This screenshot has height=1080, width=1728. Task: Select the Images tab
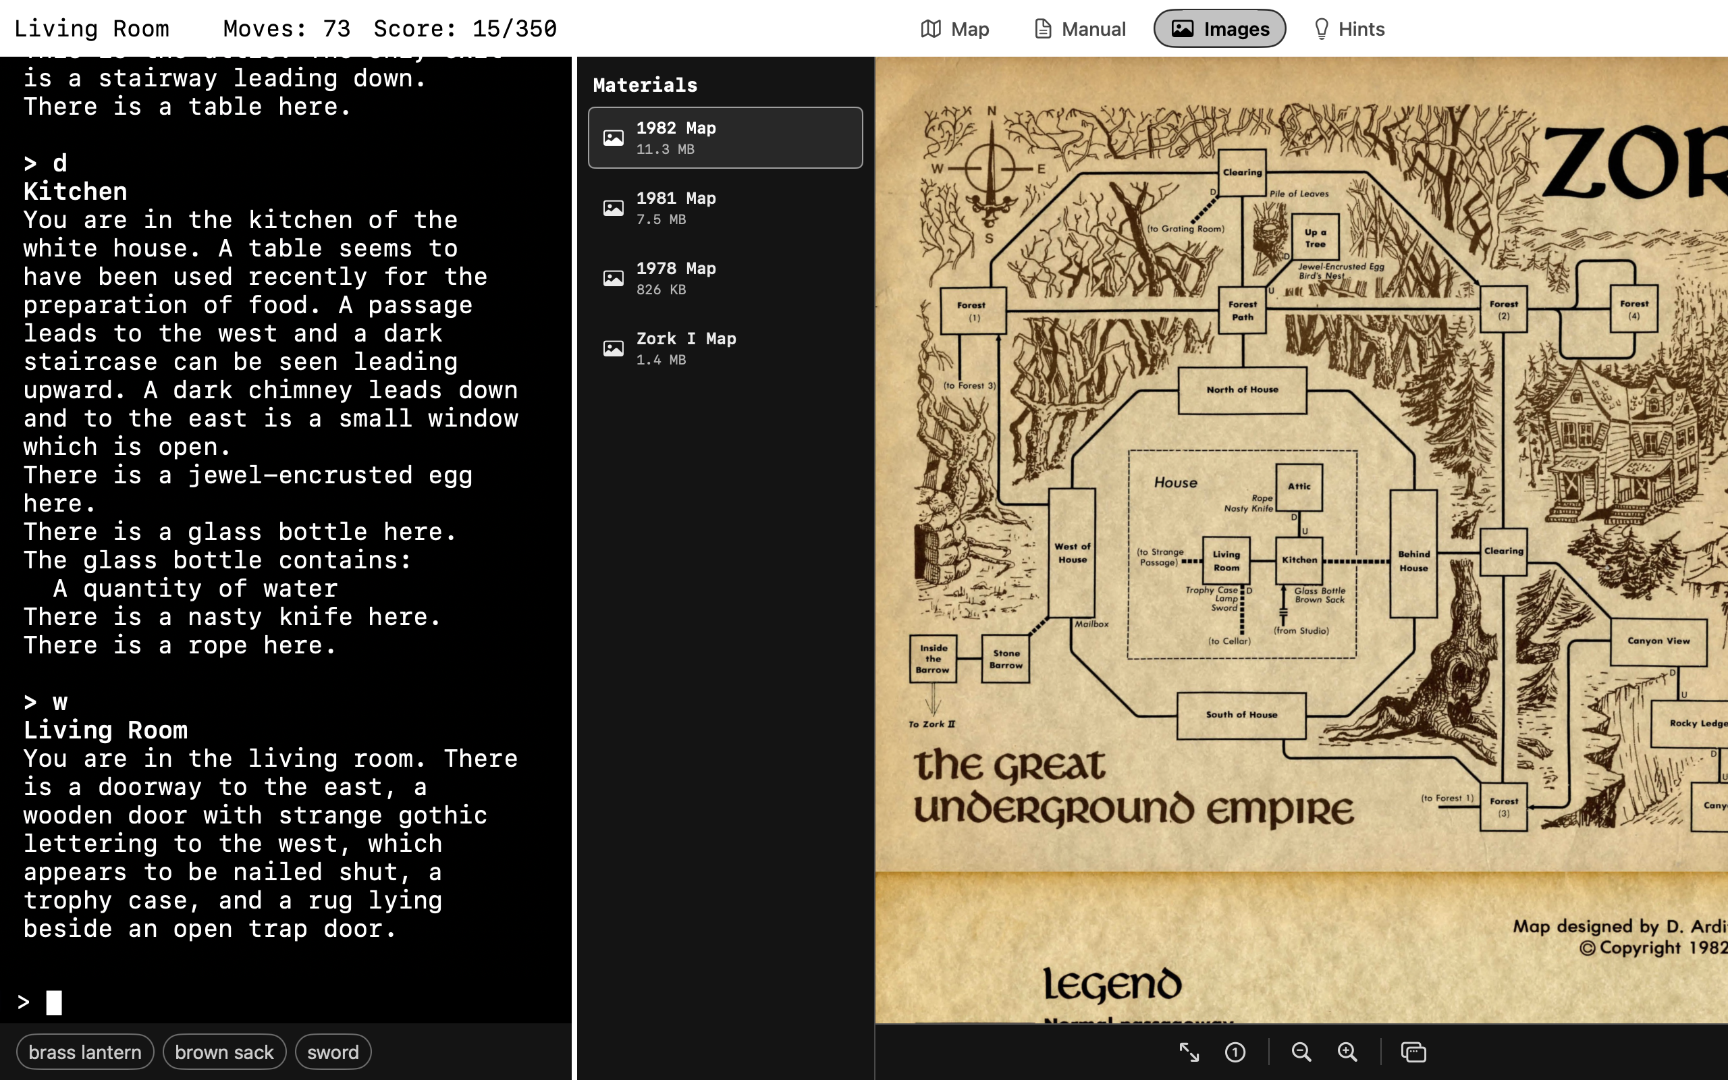coord(1220,28)
